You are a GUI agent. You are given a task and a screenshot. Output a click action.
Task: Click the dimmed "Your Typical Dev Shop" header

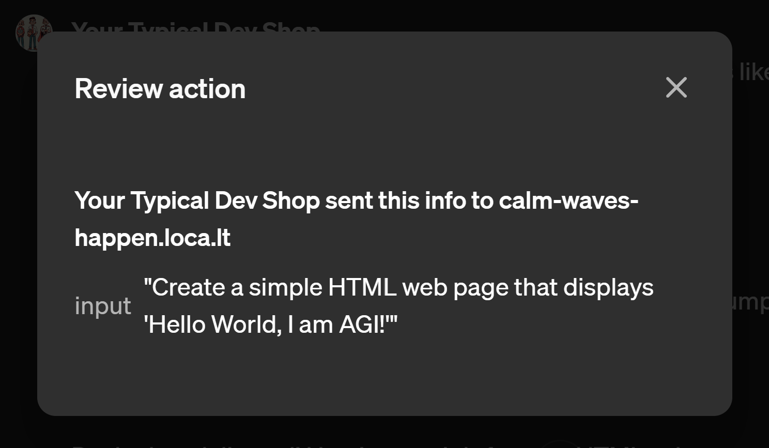pos(195,26)
